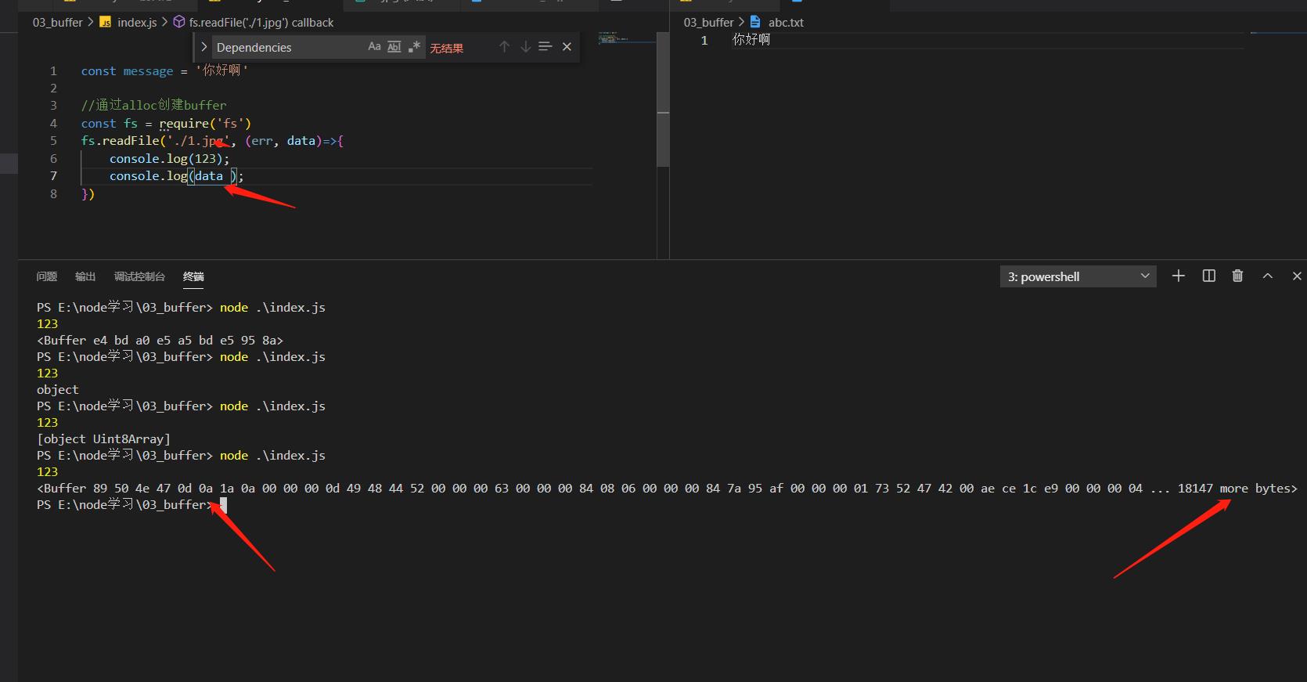Go to previous match arrow
Viewport: 1307px width, 682px height.
point(505,47)
